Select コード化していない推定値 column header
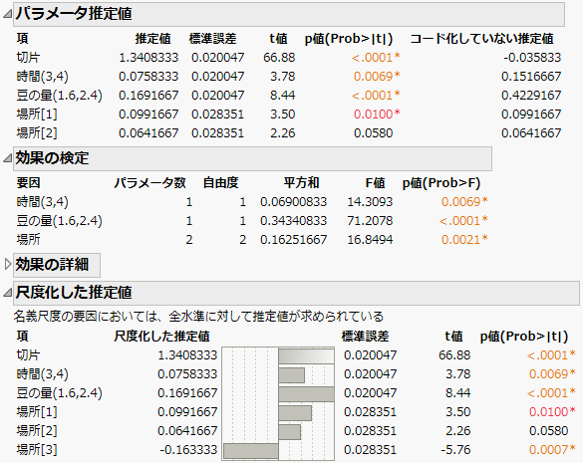Viewport: 583px width, 463px height. 481,38
